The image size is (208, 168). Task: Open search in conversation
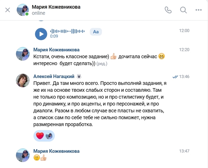point(183,10)
